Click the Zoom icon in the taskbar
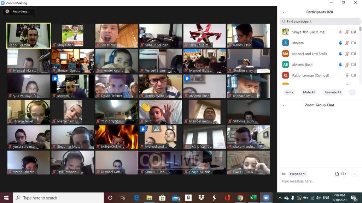This screenshot has width=362, height=203. 265,198
